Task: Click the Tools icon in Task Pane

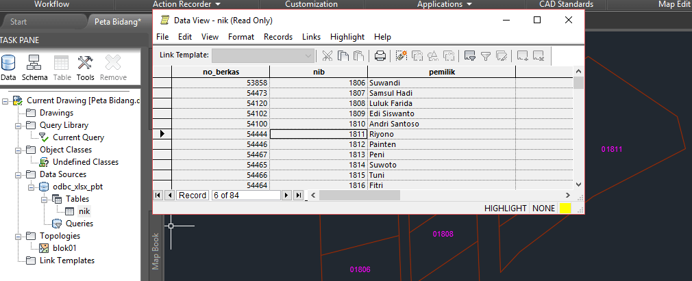Action: (x=85, y=63)
